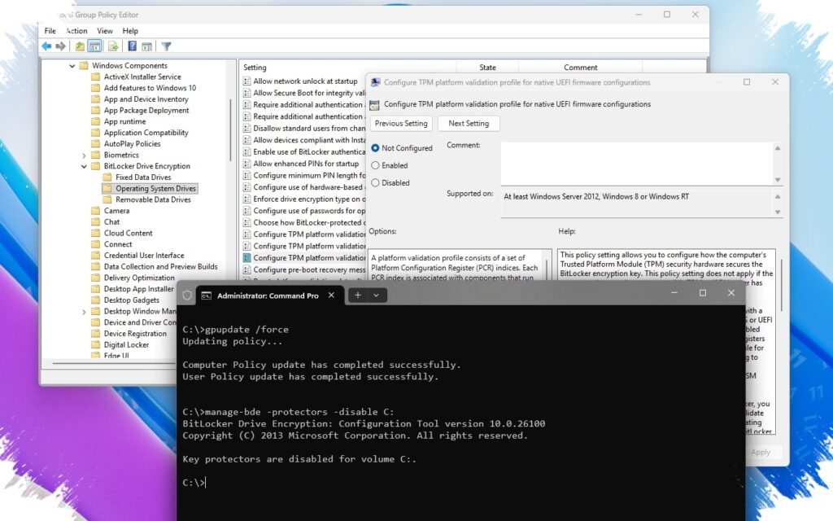Select the Credential User Interface tree item
The height and width of the screenshot is (521, 833).
(144, 255)
